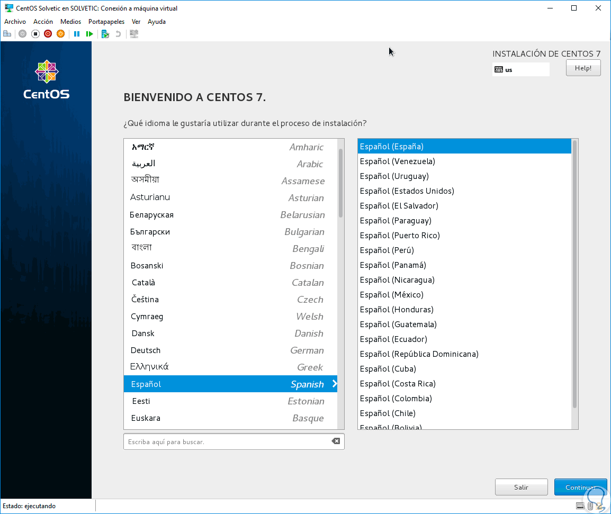Viewport: 611px width, 514px height.
Task: Click the green Reset icon
Action: click(x=89, y=34)
